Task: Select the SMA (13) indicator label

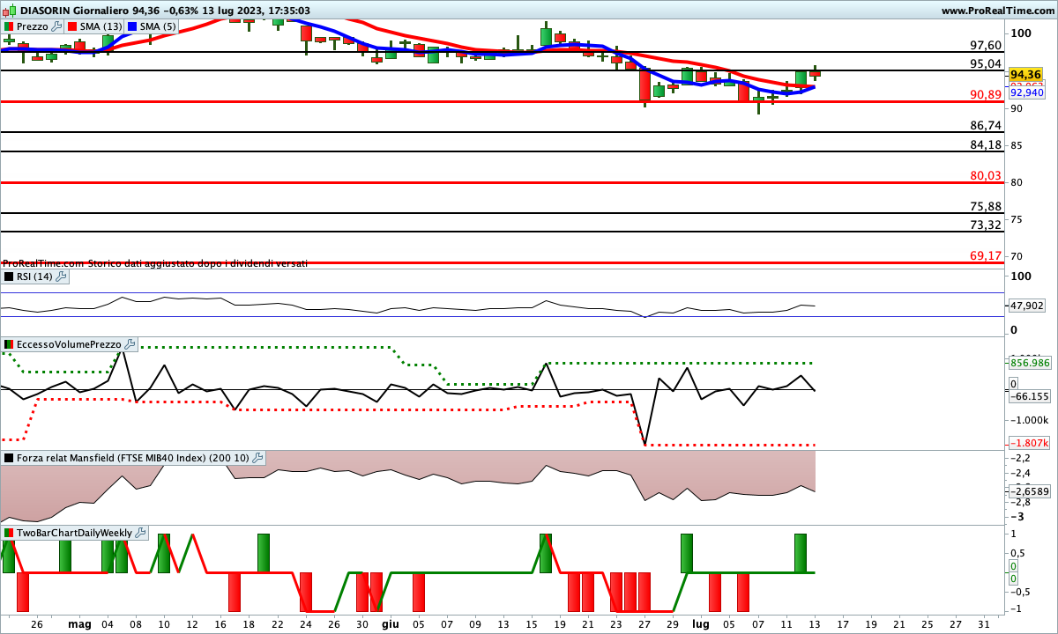Action: (x=101, y=26)
